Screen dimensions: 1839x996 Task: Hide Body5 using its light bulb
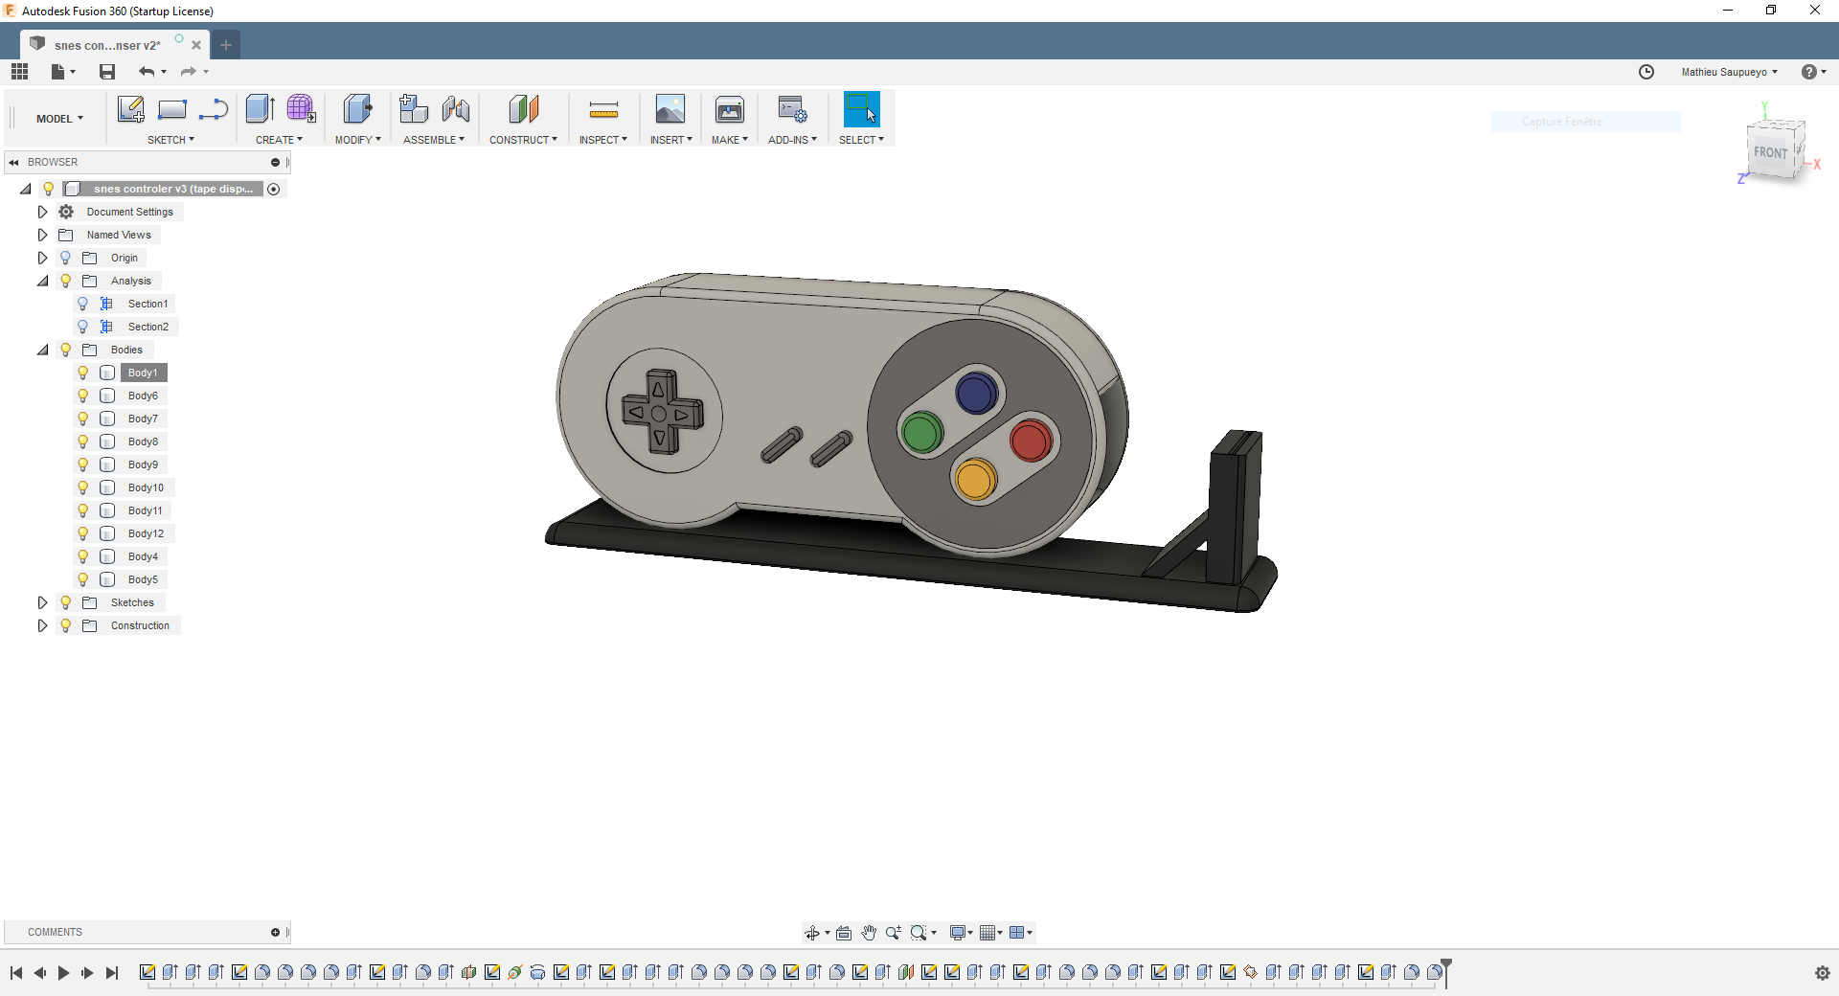coord(83,579)
